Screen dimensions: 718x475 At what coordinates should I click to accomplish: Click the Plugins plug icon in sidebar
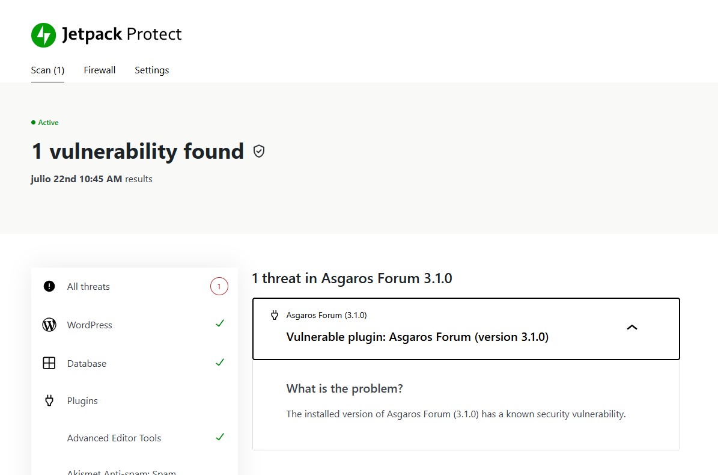pyautogui.click(x=49, y=401)
